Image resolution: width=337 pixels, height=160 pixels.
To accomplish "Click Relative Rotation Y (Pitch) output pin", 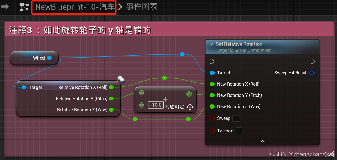I will (x=111, y=99).
